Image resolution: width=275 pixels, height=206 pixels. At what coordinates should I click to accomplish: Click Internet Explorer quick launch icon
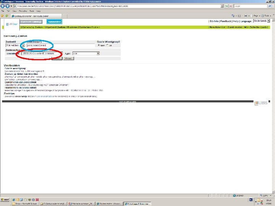click(14, 200)
